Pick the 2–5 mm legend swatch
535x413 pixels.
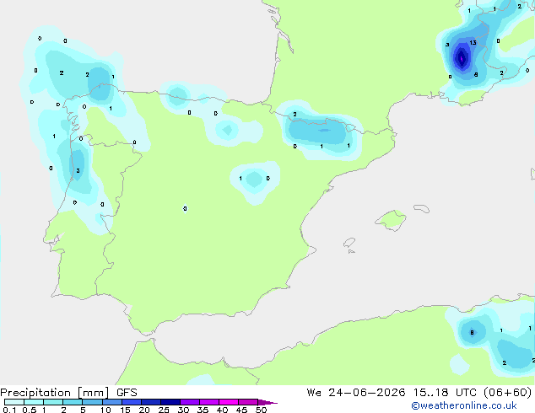pos(73,402)
